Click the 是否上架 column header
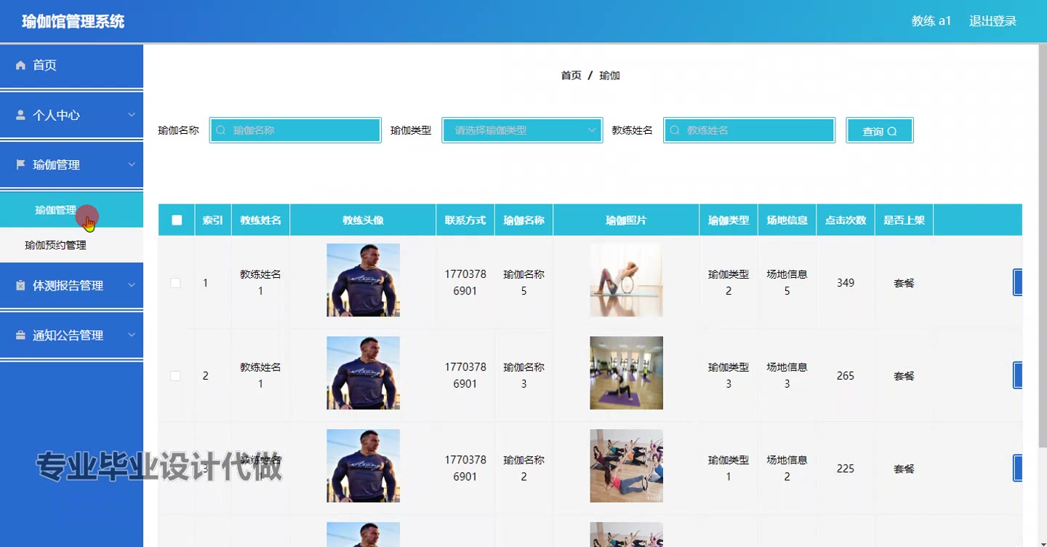 tap(904, 220)
